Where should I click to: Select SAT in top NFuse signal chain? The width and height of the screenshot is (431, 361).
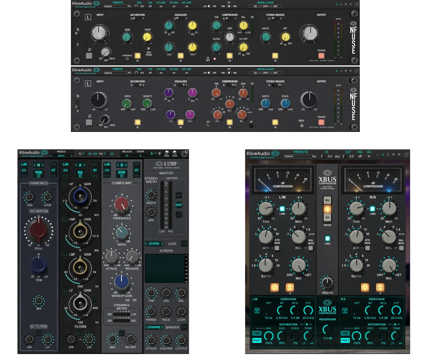(276, 6)
